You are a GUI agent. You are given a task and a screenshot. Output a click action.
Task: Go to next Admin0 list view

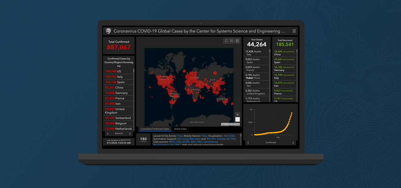pyautogui.click(x=130, y=133)
